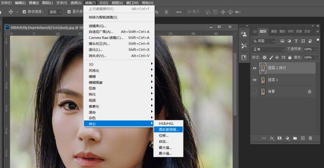The width and height of the screenshot is (324, 168).
Task: Filter layers by smart object icon
Action: (x=310, y=41)
